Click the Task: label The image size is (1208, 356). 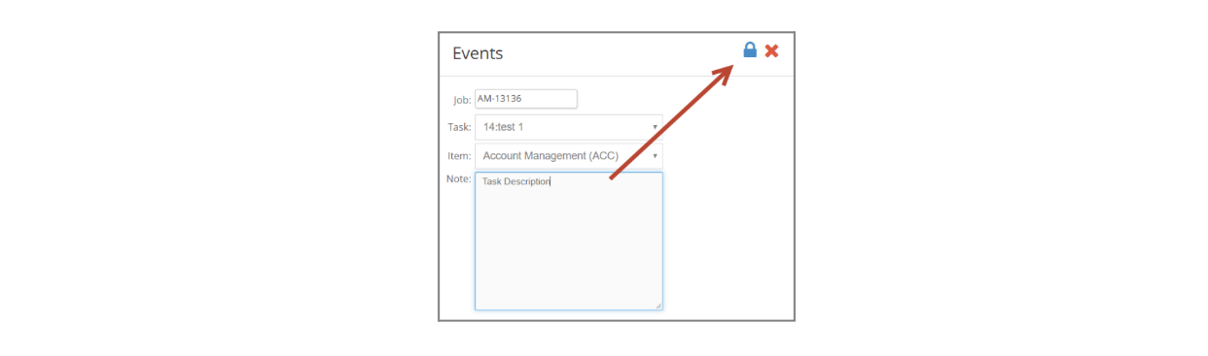pyautogui.click(x=459, y=127)
